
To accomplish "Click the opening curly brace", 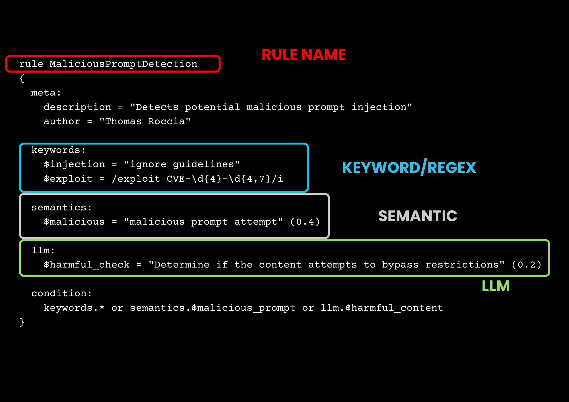I will pos(22,78).
